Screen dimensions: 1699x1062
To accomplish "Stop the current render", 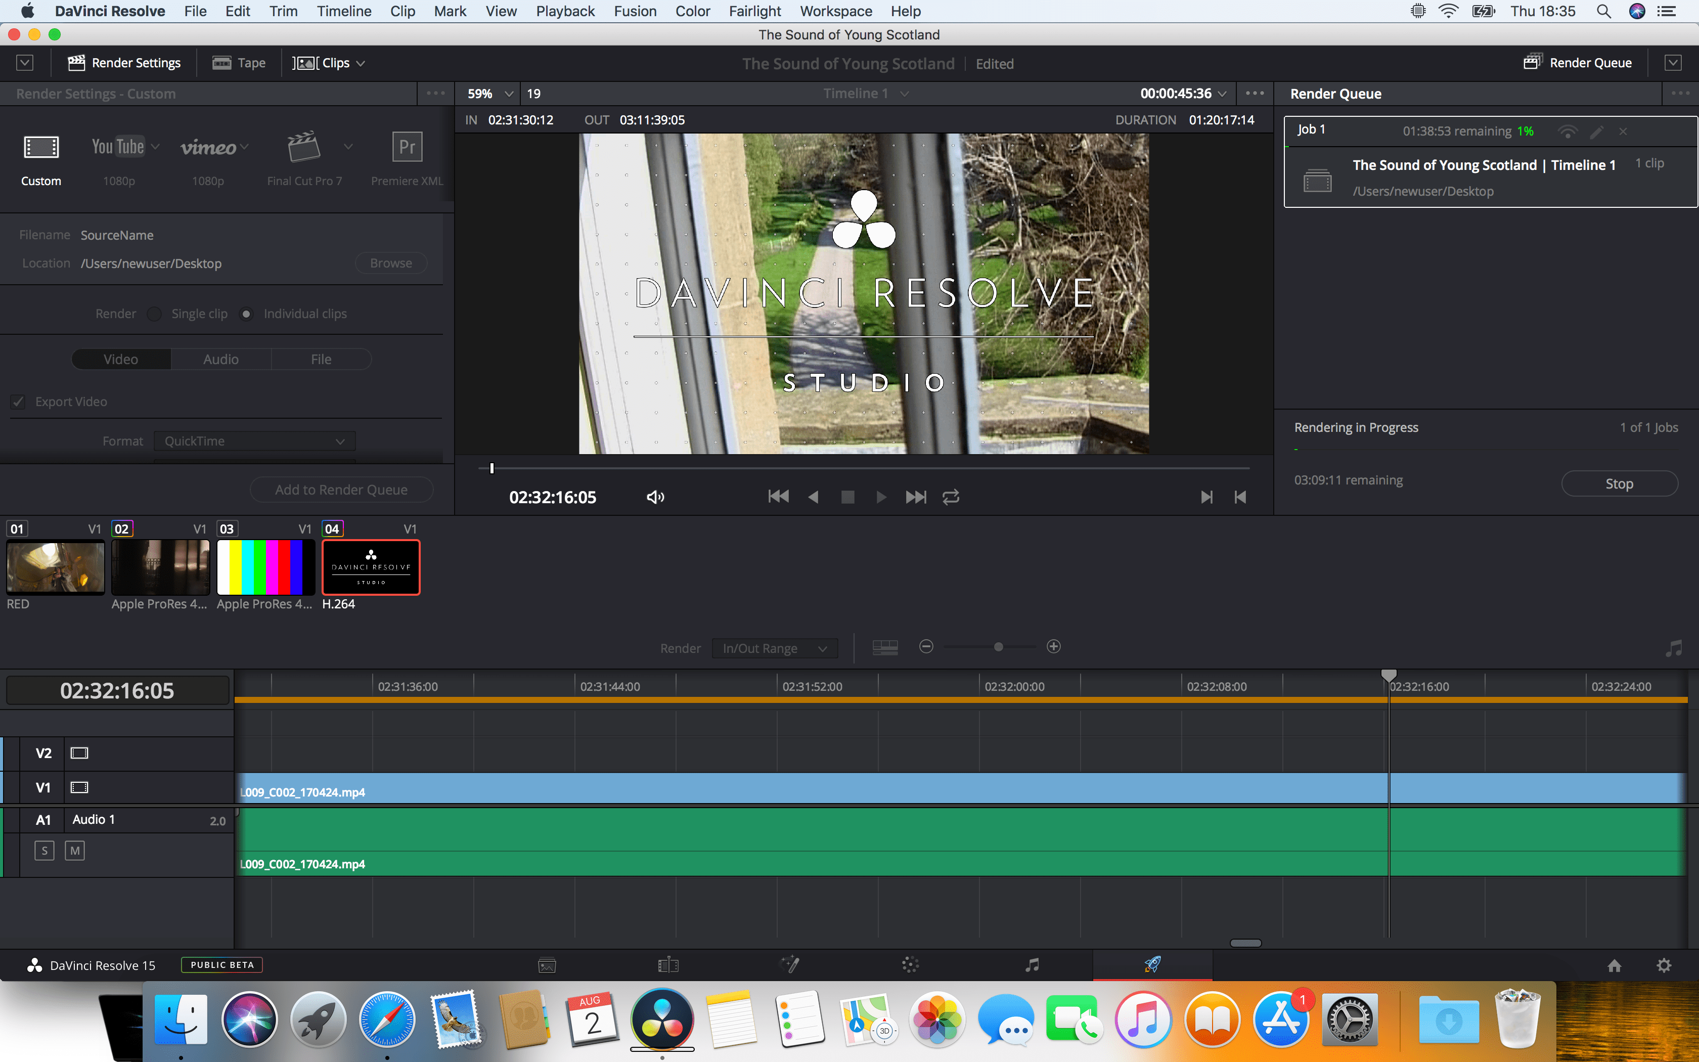I will click(1619, 483).
